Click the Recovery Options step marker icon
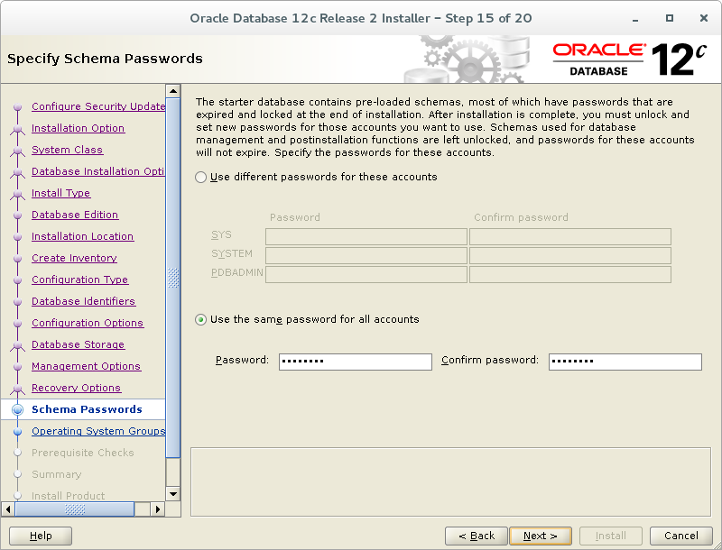This screenshot has width=722, height=550. tap(17, 389)
